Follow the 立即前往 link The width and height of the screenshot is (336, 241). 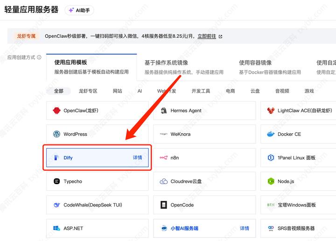tap(207, 36)
